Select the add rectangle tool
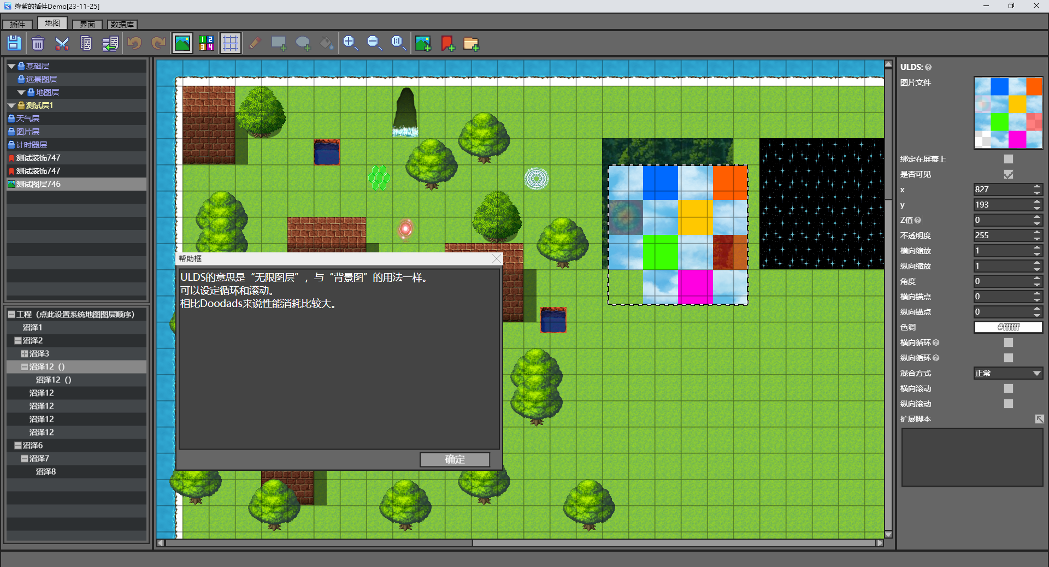The height and width of the screenshot is (567, 1049). click(279, 43)
